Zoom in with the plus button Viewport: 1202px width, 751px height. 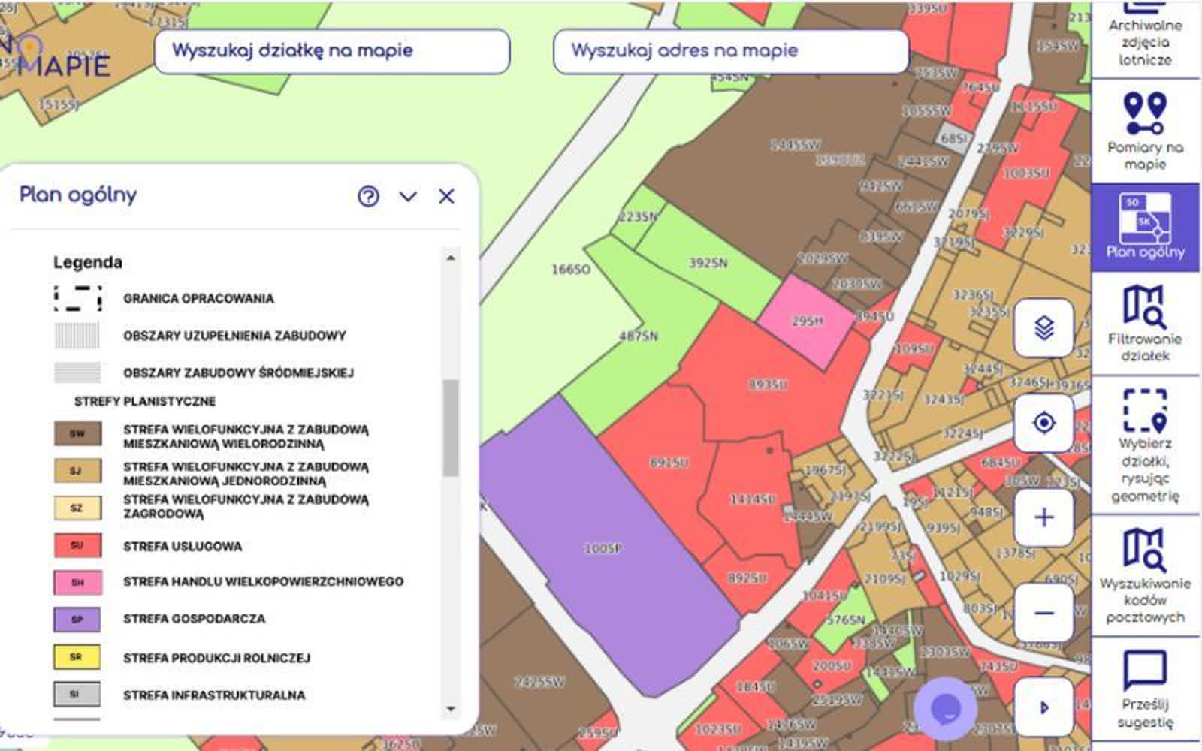point(1043,517)
